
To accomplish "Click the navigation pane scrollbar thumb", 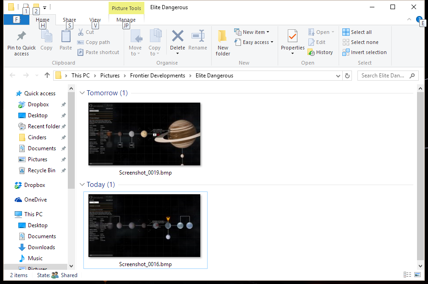I will (x=71, y=141).
